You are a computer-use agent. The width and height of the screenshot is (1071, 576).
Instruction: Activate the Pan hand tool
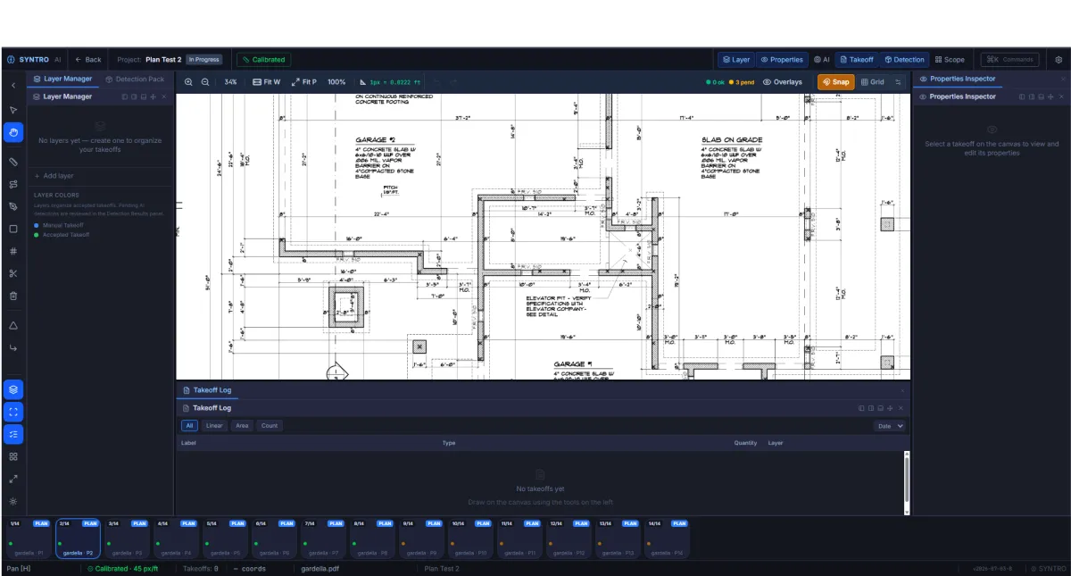(x=13, y=132)
